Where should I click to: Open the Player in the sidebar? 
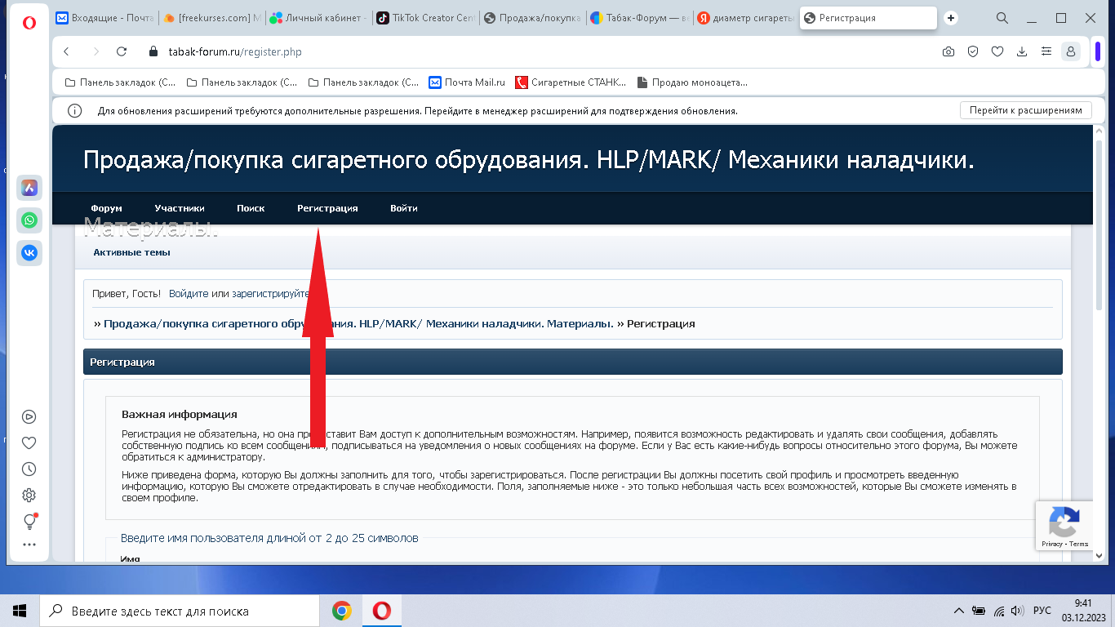pyautogui.click(x=29, y=416)
